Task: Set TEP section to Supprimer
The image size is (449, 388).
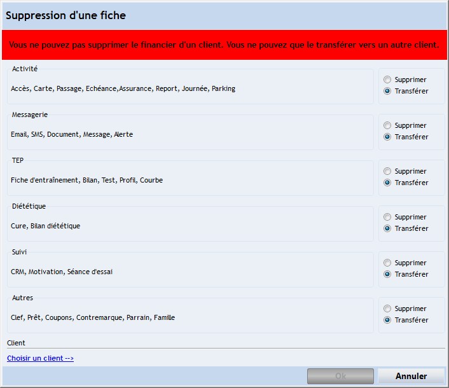Action: click(x=387, y=172)
